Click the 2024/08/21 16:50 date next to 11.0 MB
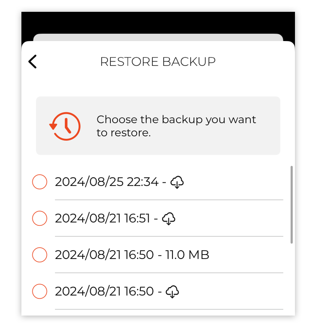This screenshot has width=316, height=327. coord(104,255)
